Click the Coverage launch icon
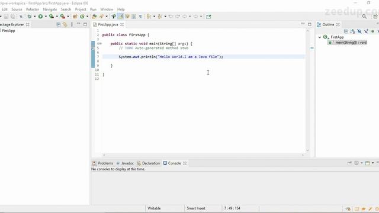This screenshot has height=213, width=379. [x=52, y=17]
